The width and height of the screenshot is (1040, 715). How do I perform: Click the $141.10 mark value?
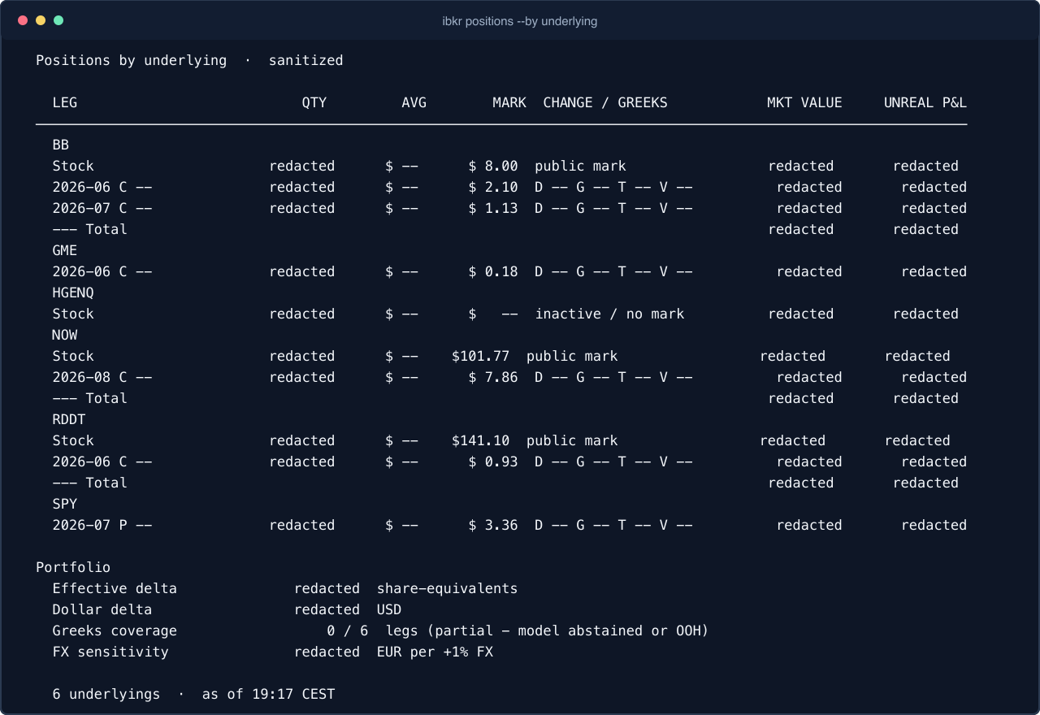(x=481, y=440)
